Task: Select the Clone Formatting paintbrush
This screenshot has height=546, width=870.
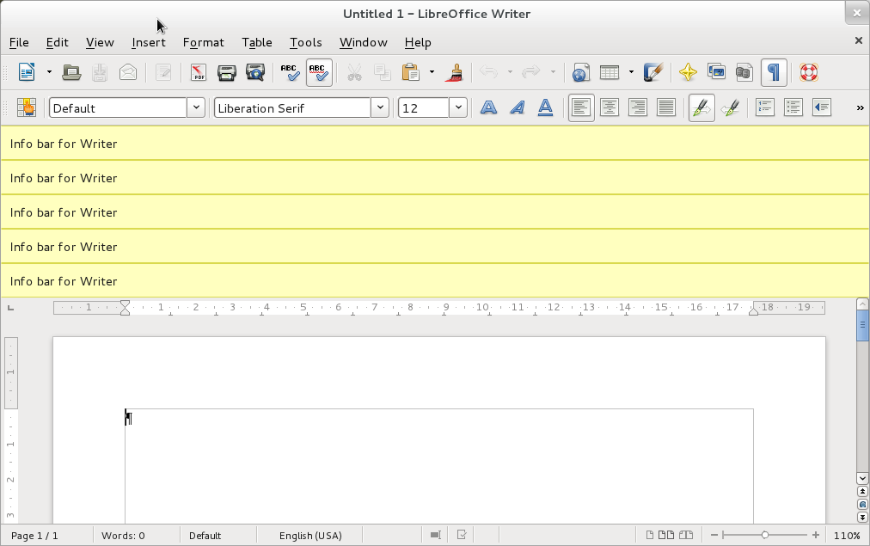Action: (455, 72)
